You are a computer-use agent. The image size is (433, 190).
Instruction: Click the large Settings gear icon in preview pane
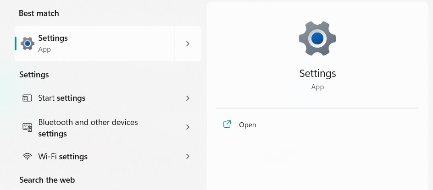coord(317,39)
